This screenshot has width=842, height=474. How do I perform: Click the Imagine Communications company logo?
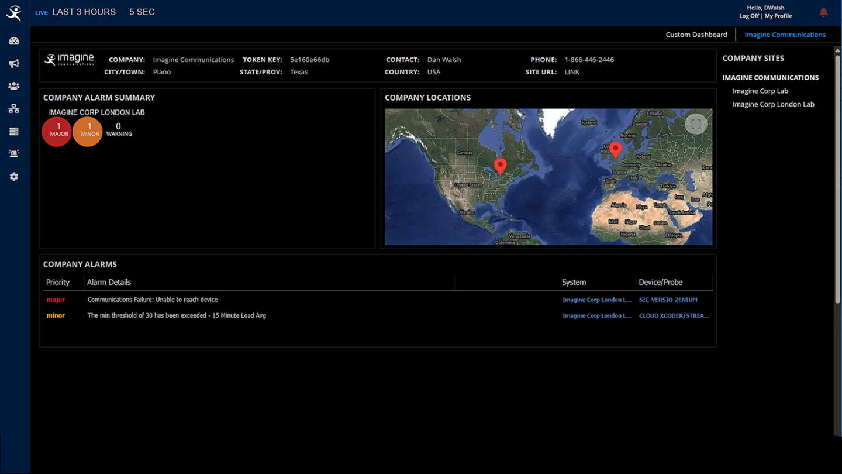click(69, 60)
